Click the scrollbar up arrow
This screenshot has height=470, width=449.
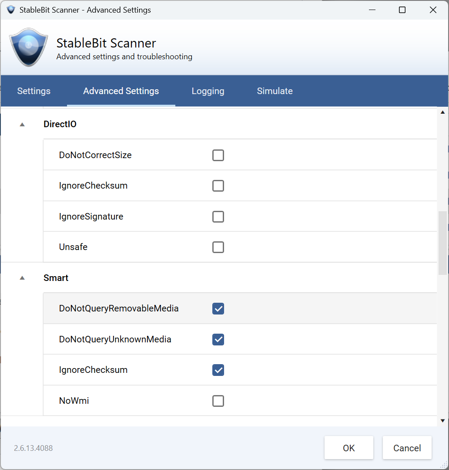point(443,112)
